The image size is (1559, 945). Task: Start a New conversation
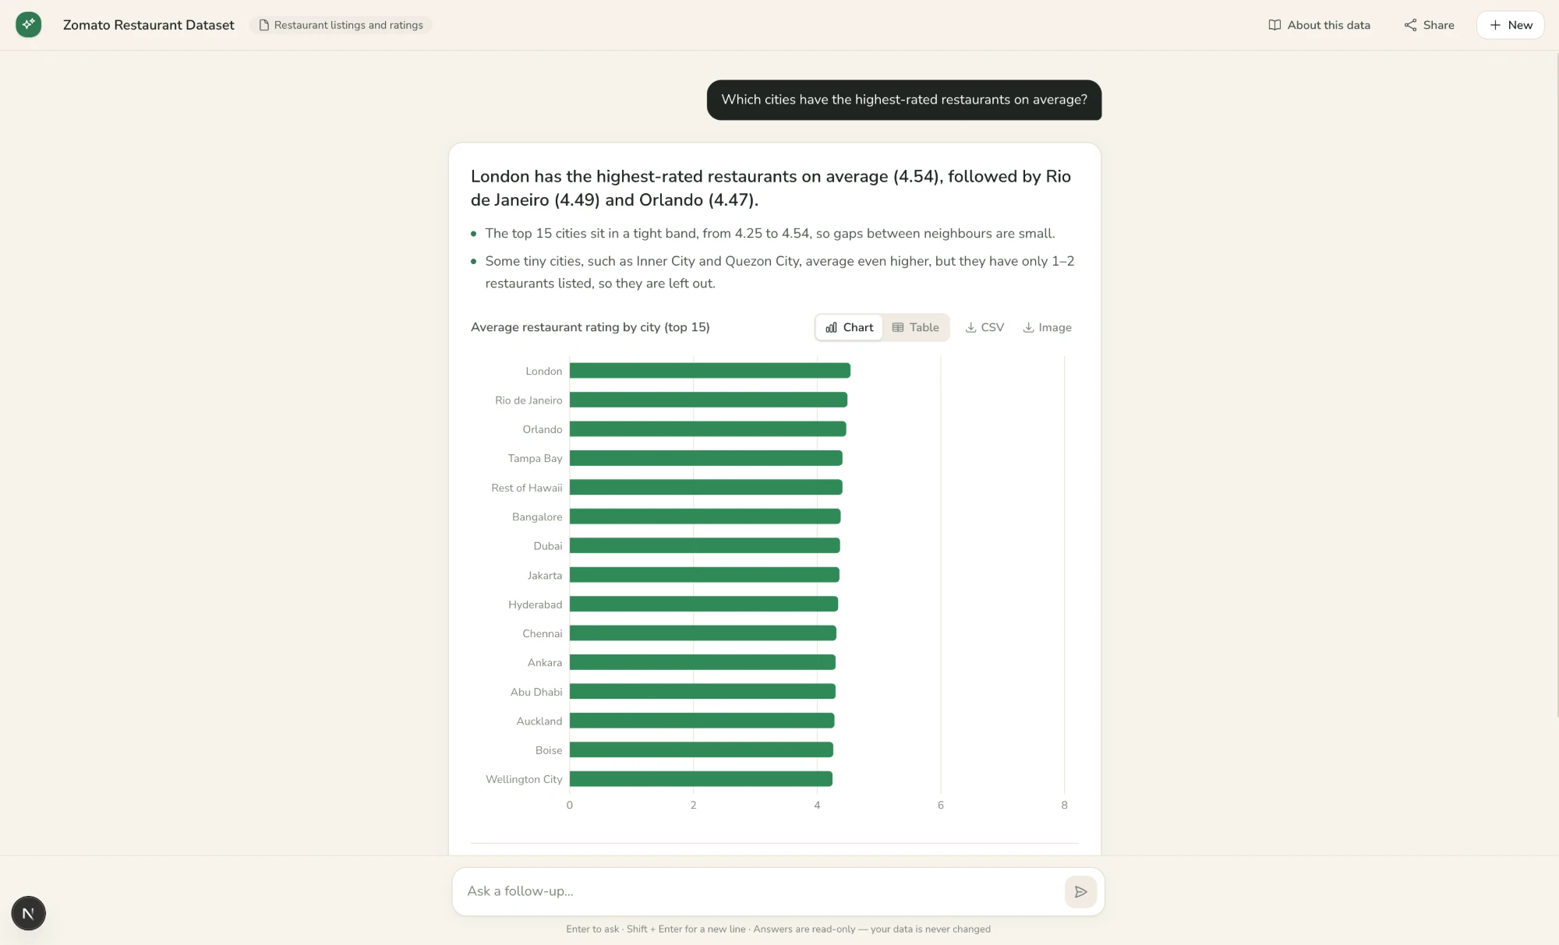1511,25
